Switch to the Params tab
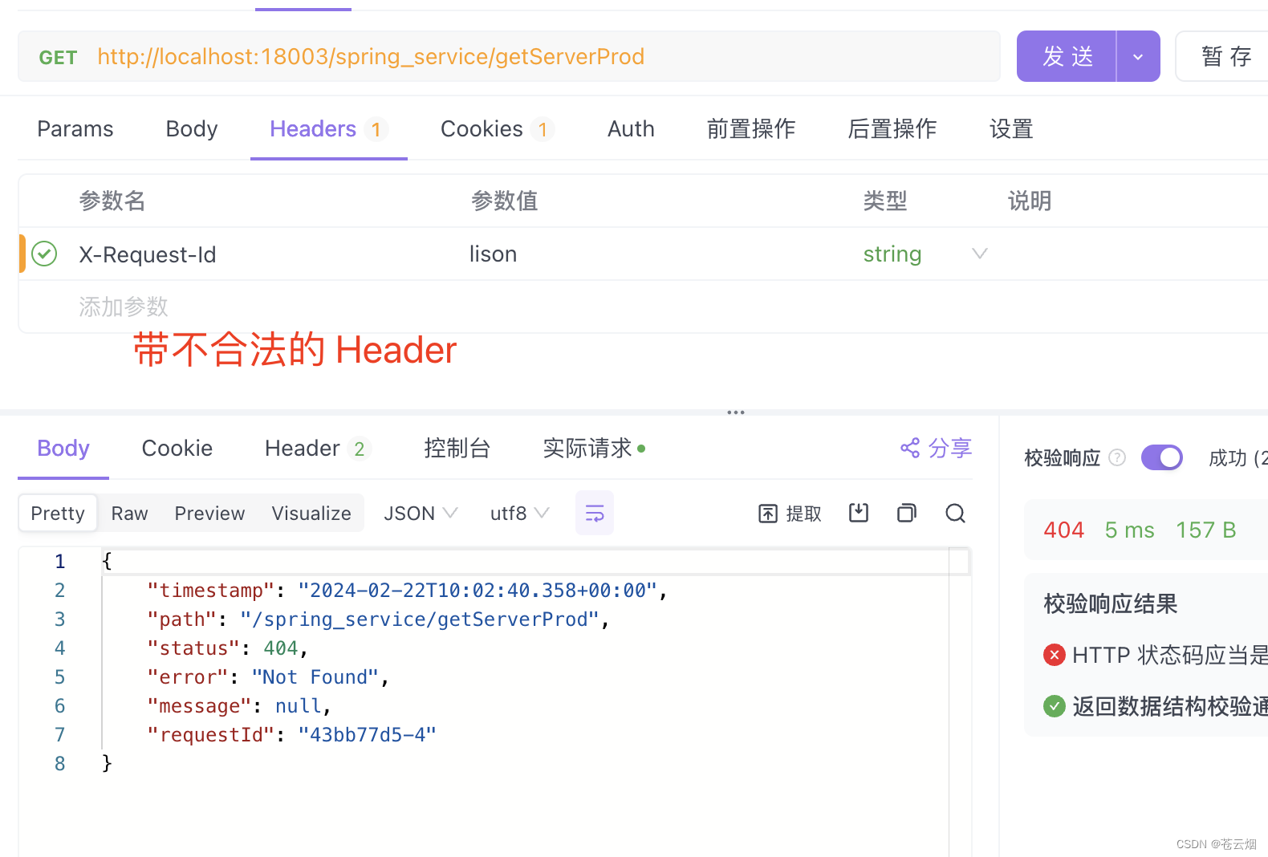Image resolution: width=1268 pixels, height=857 pixels. coord(75,128)
